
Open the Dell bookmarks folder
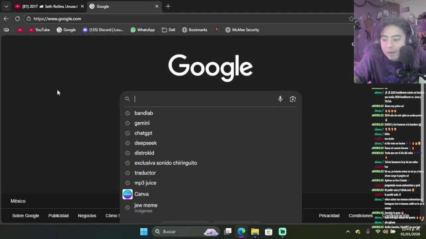(x=169, y=30)
